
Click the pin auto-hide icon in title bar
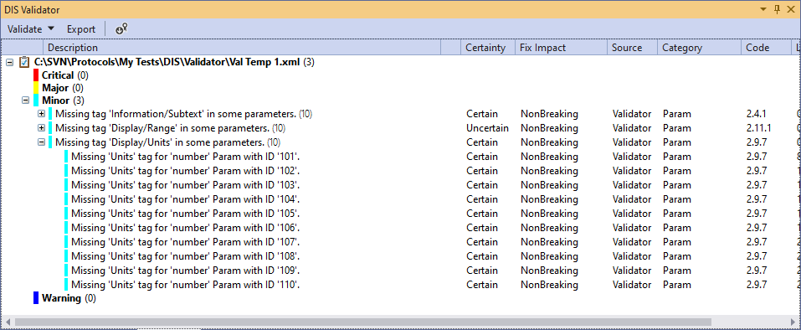(778, 9)
